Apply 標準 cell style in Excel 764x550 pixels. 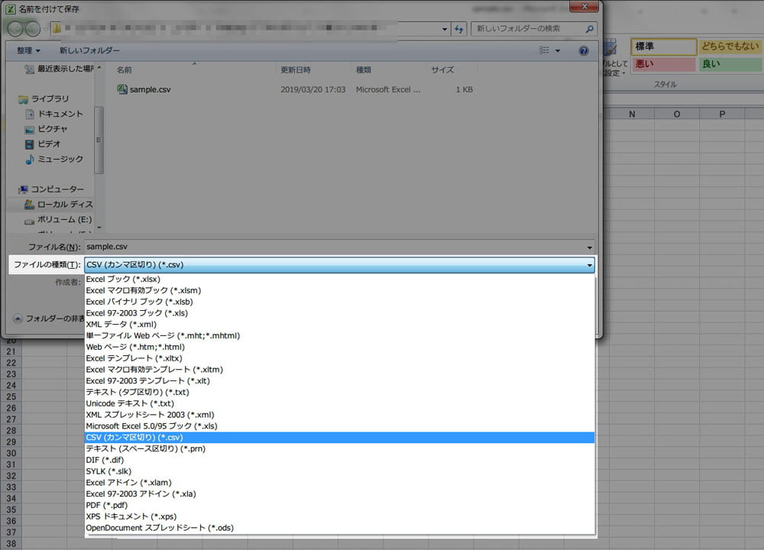(664, 47)
